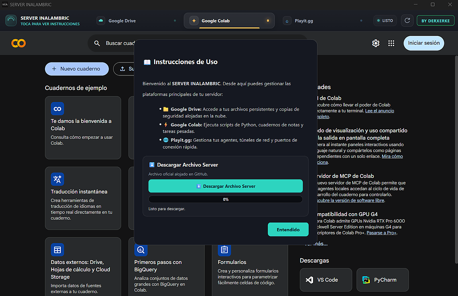458x296 pixels.
Task: Click the Nuevo cuaderno button
Action: click(x=77, y=69)
